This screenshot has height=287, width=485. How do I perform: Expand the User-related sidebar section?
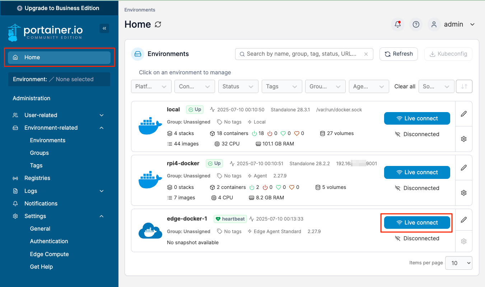[x=102, y=115]
